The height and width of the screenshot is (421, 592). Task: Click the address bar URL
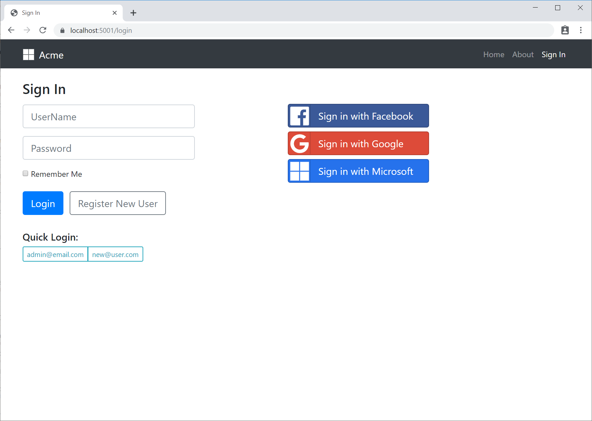[x=101, y=31]
